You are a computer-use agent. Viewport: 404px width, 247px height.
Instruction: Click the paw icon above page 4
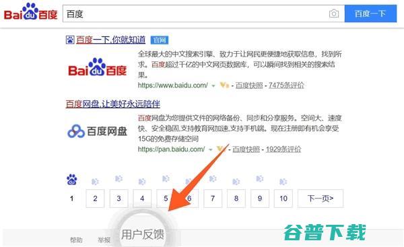[142, 182]
